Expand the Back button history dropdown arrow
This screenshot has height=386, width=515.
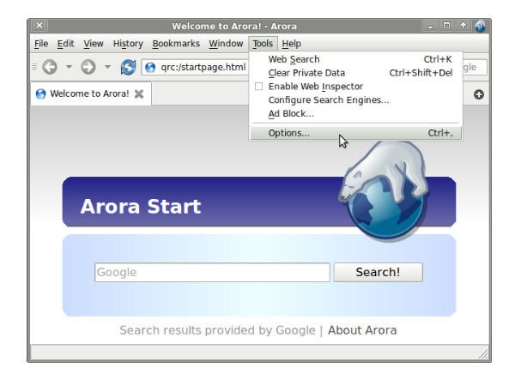69,67
